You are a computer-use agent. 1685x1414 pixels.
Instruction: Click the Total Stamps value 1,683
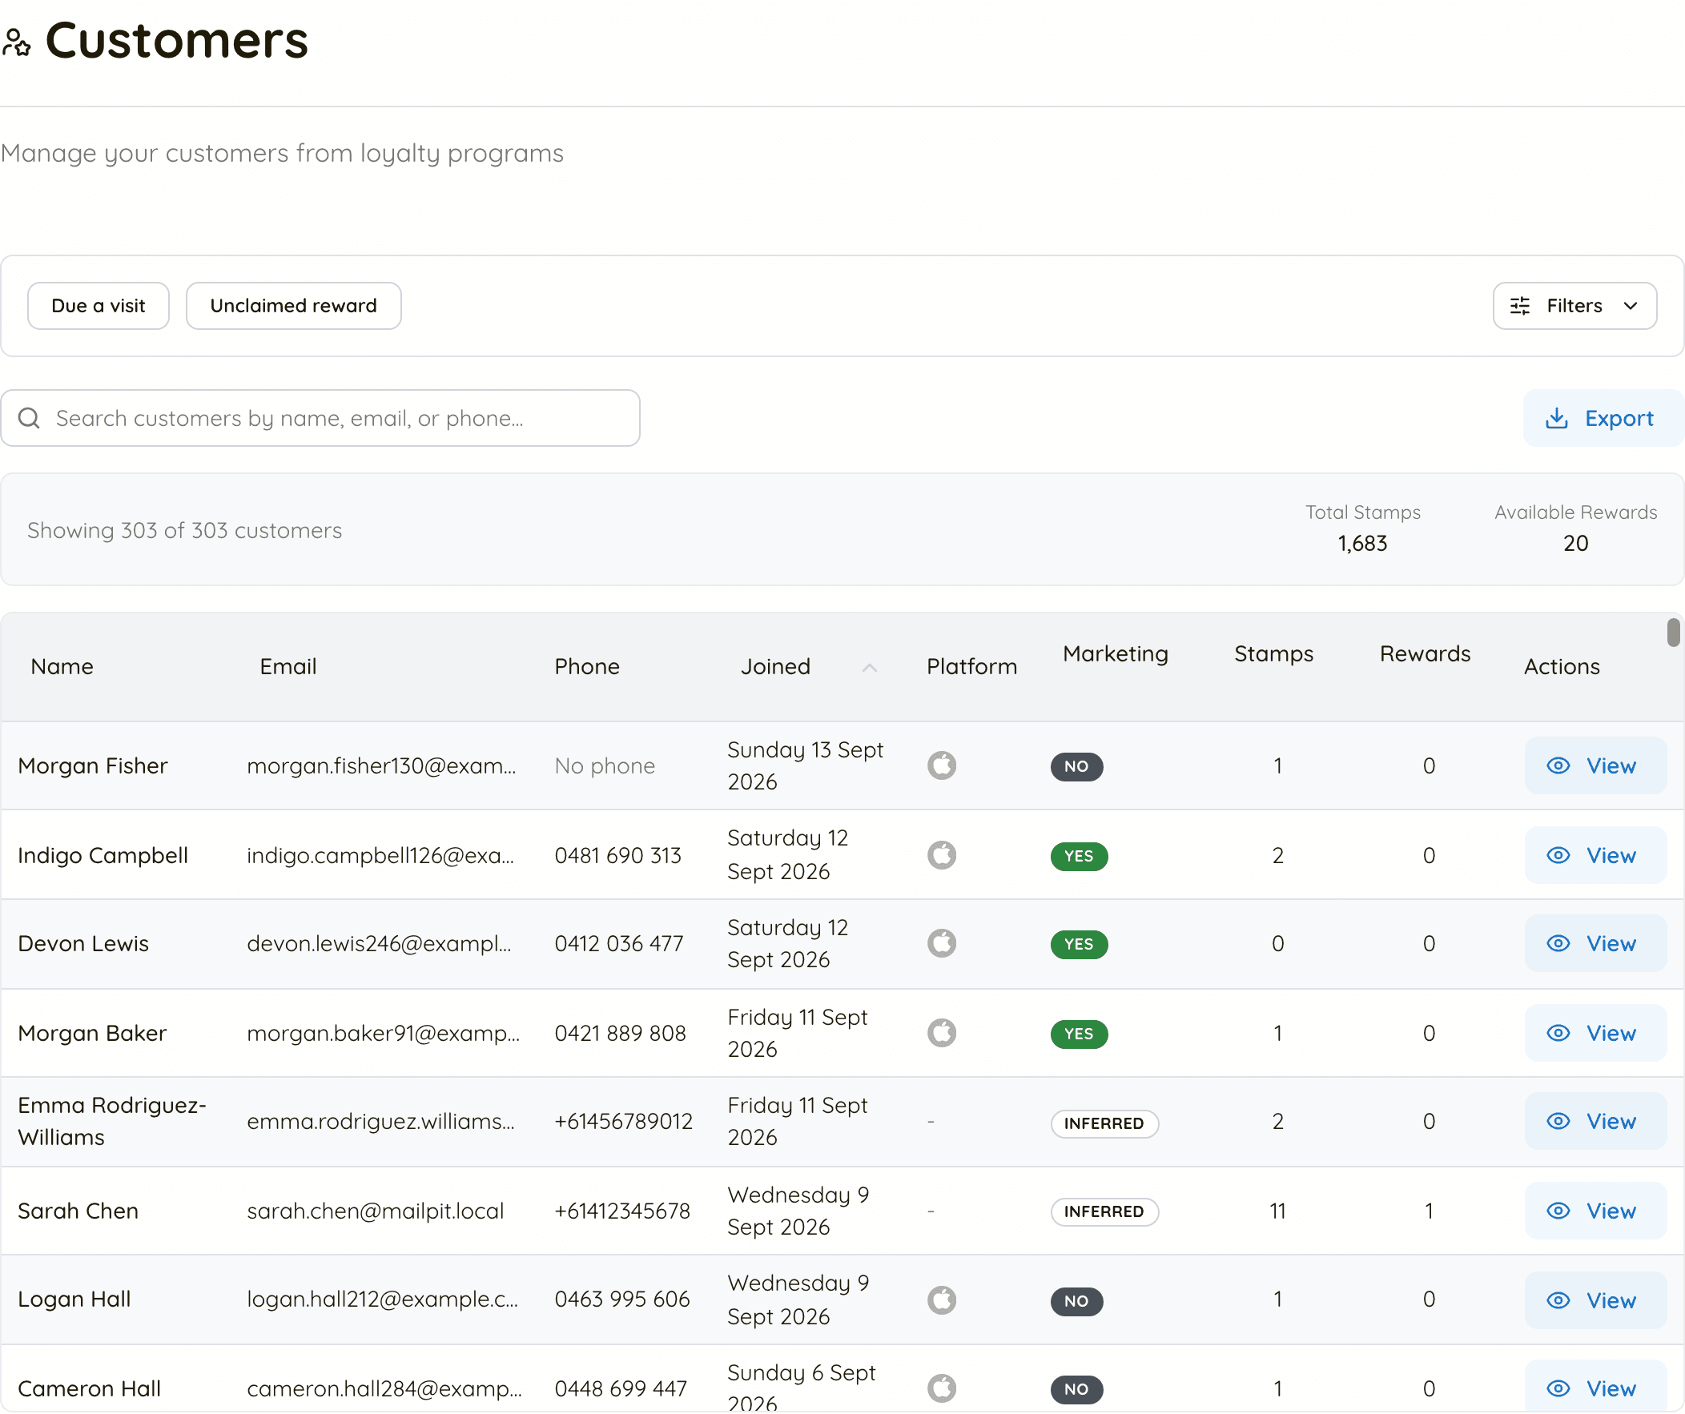1362,544
